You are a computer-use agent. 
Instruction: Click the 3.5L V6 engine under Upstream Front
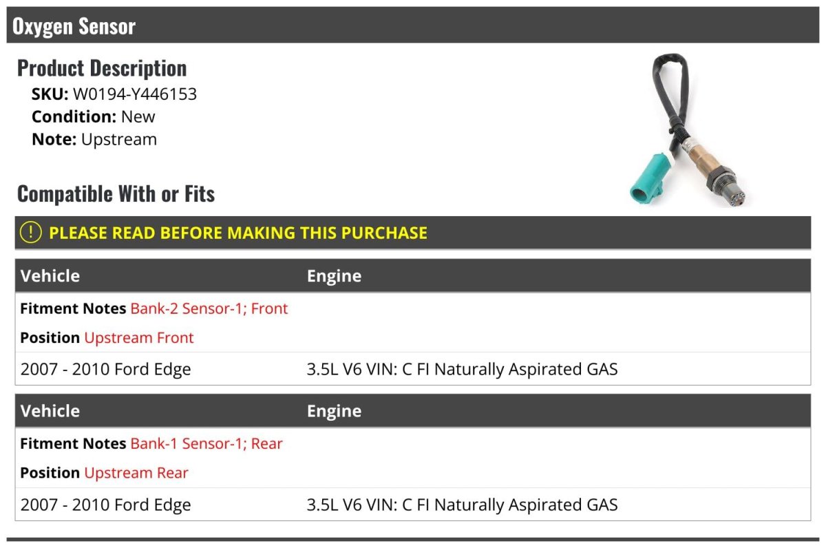(462, 370)
